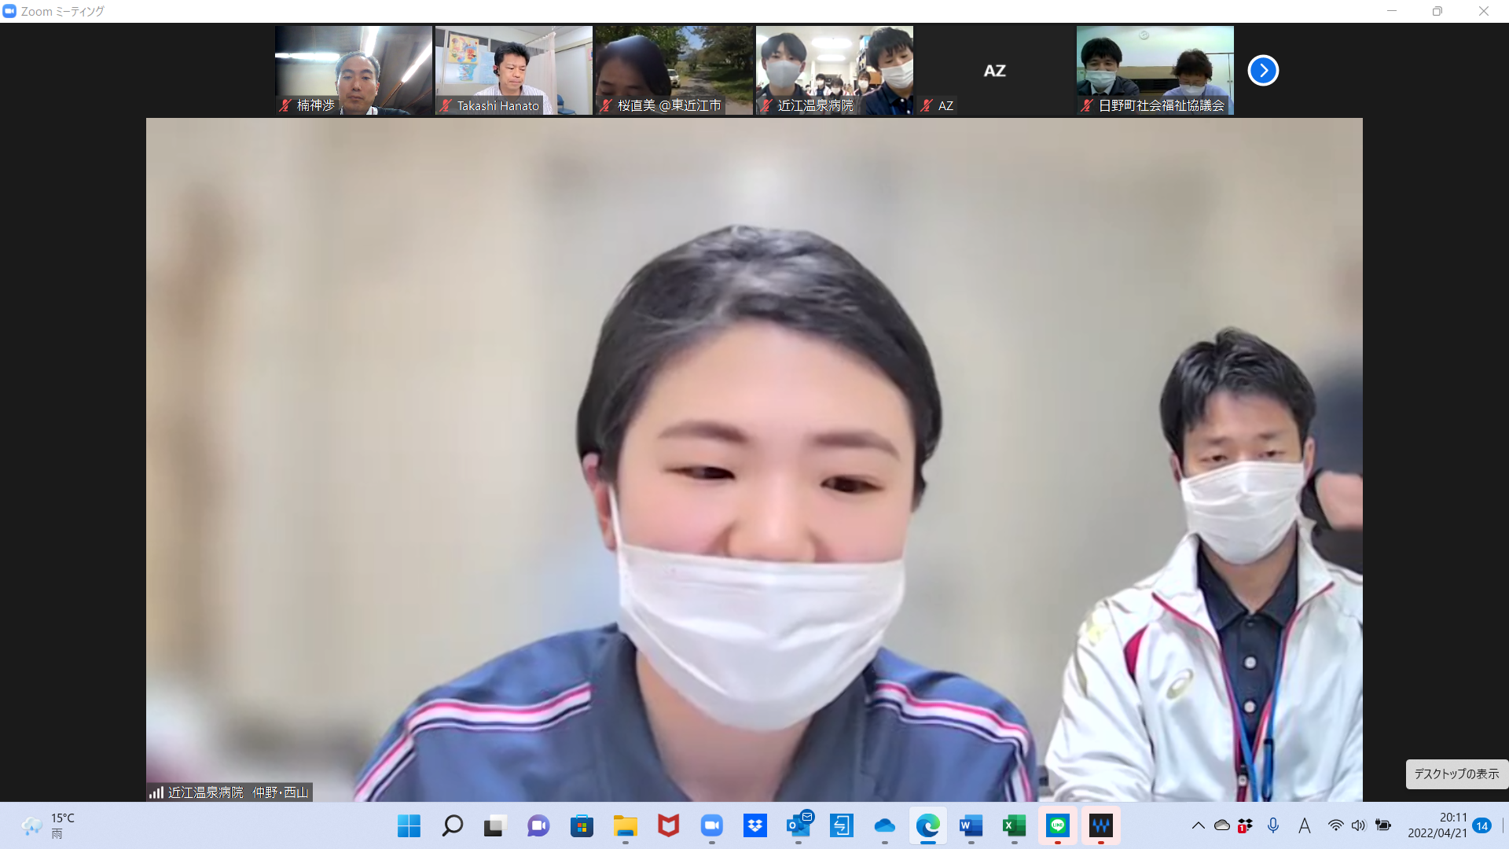This screenshot has height=849, width=1509.
Task: Expand hidden system tray icons
Action: [1198, 825]
